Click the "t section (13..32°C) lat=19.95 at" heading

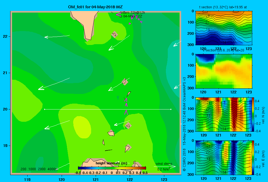point(223,7)
